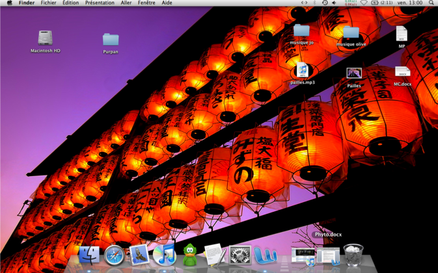Open the Fichier menu
The image size is (438, 273).
[48, 3]
